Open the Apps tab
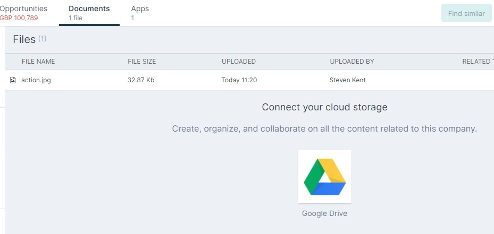 click(x=140, y=9)
